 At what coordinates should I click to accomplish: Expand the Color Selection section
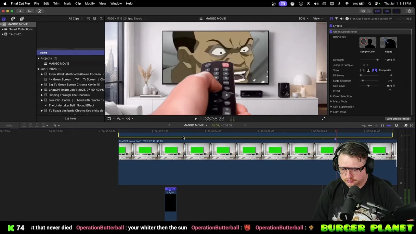point(331,96)
